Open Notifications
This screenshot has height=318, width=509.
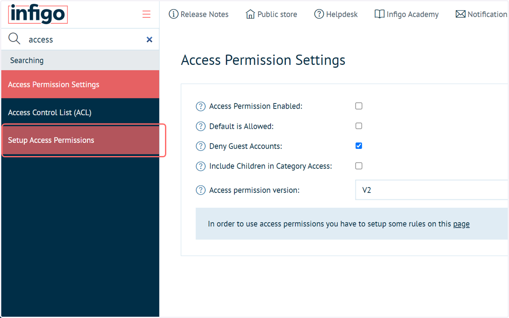(482, 14)
